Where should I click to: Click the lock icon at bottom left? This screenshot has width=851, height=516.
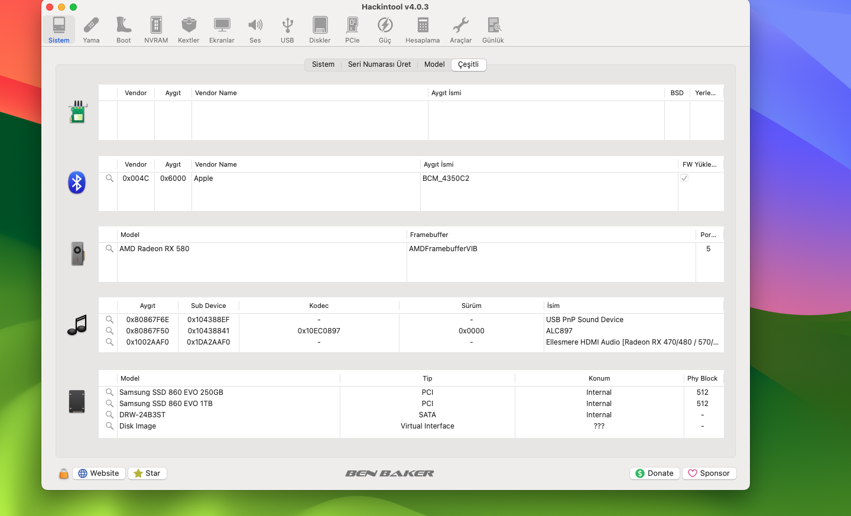[64, 473]
